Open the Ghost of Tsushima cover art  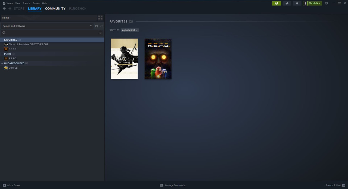tap(124, 59)
